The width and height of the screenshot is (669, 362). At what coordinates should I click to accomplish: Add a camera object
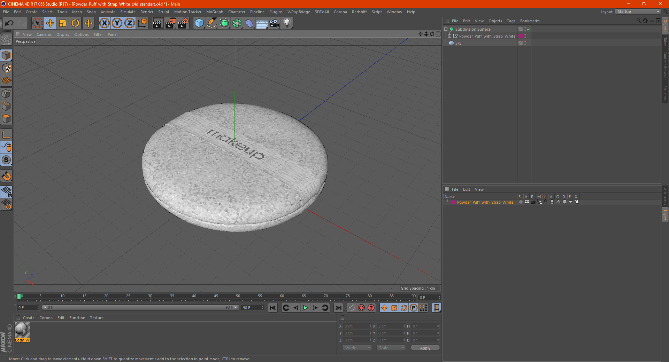(x=274, y=23)
